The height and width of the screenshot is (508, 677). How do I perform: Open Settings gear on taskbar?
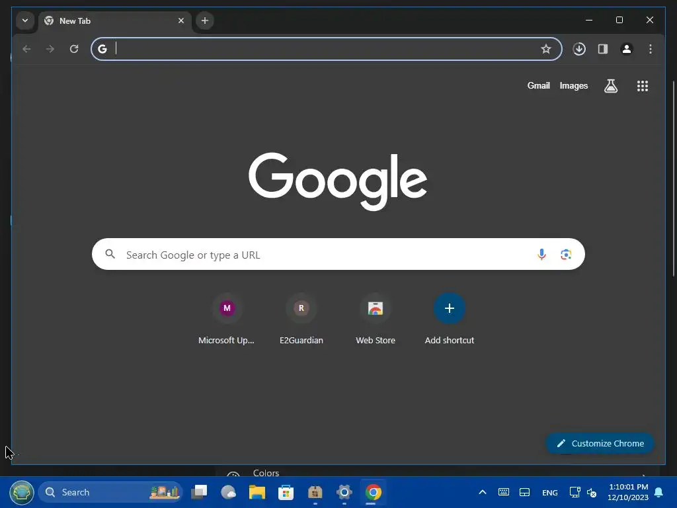344,492
